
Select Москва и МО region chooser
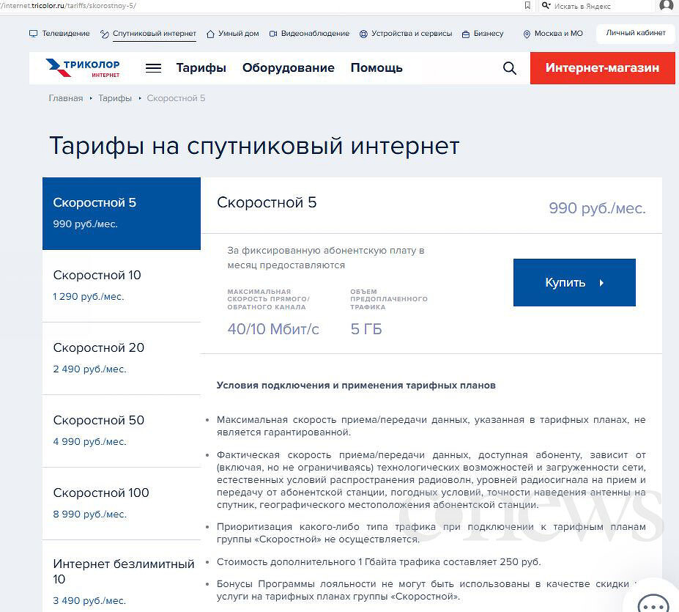[x=553, y=34]
